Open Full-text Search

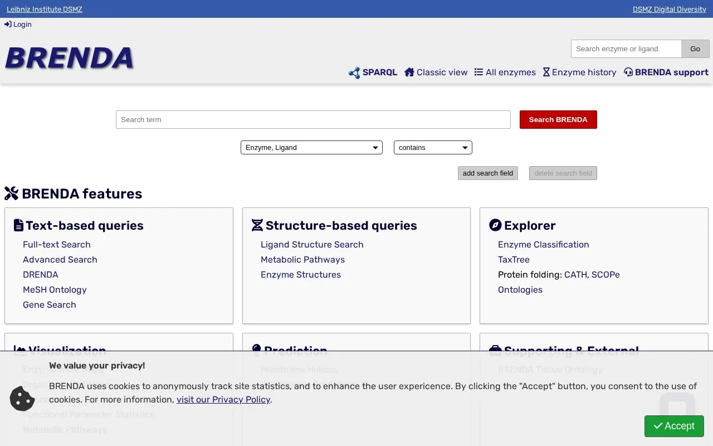coord(57,244)
